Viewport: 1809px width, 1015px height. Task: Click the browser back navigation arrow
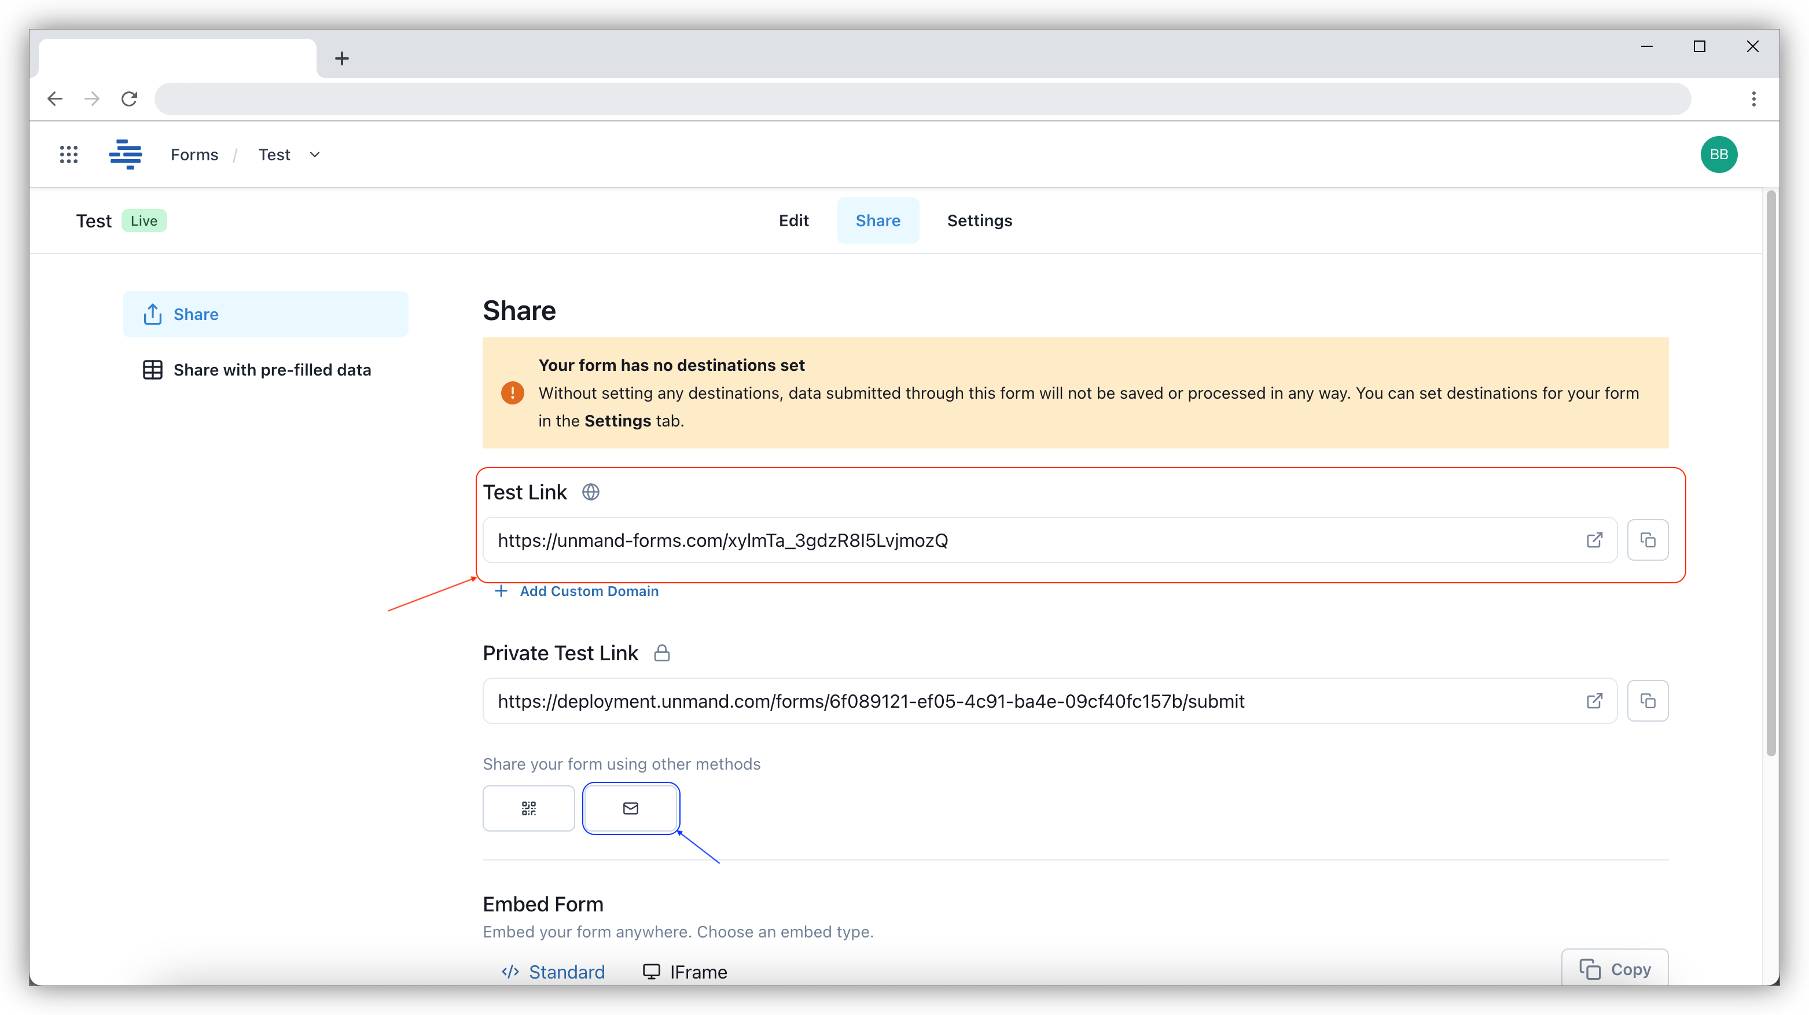[x=54, y=98]
